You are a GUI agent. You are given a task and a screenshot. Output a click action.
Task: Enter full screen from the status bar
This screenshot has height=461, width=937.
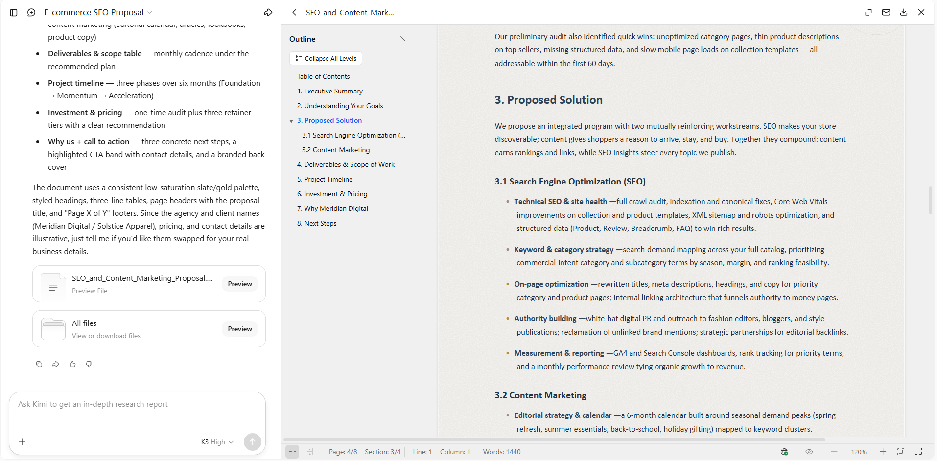918,452
